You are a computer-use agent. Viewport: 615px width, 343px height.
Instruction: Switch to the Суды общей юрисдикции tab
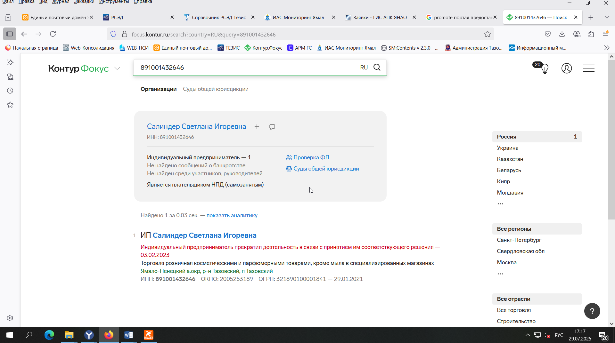coord(216,89)
